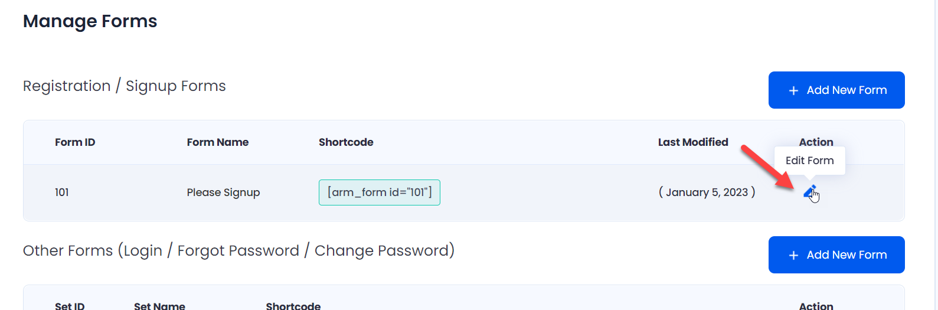The width and height of the screenshot is (938, 310).
Task: Click the blue pencil Edit Form icon
Action: tap(810, 191)
